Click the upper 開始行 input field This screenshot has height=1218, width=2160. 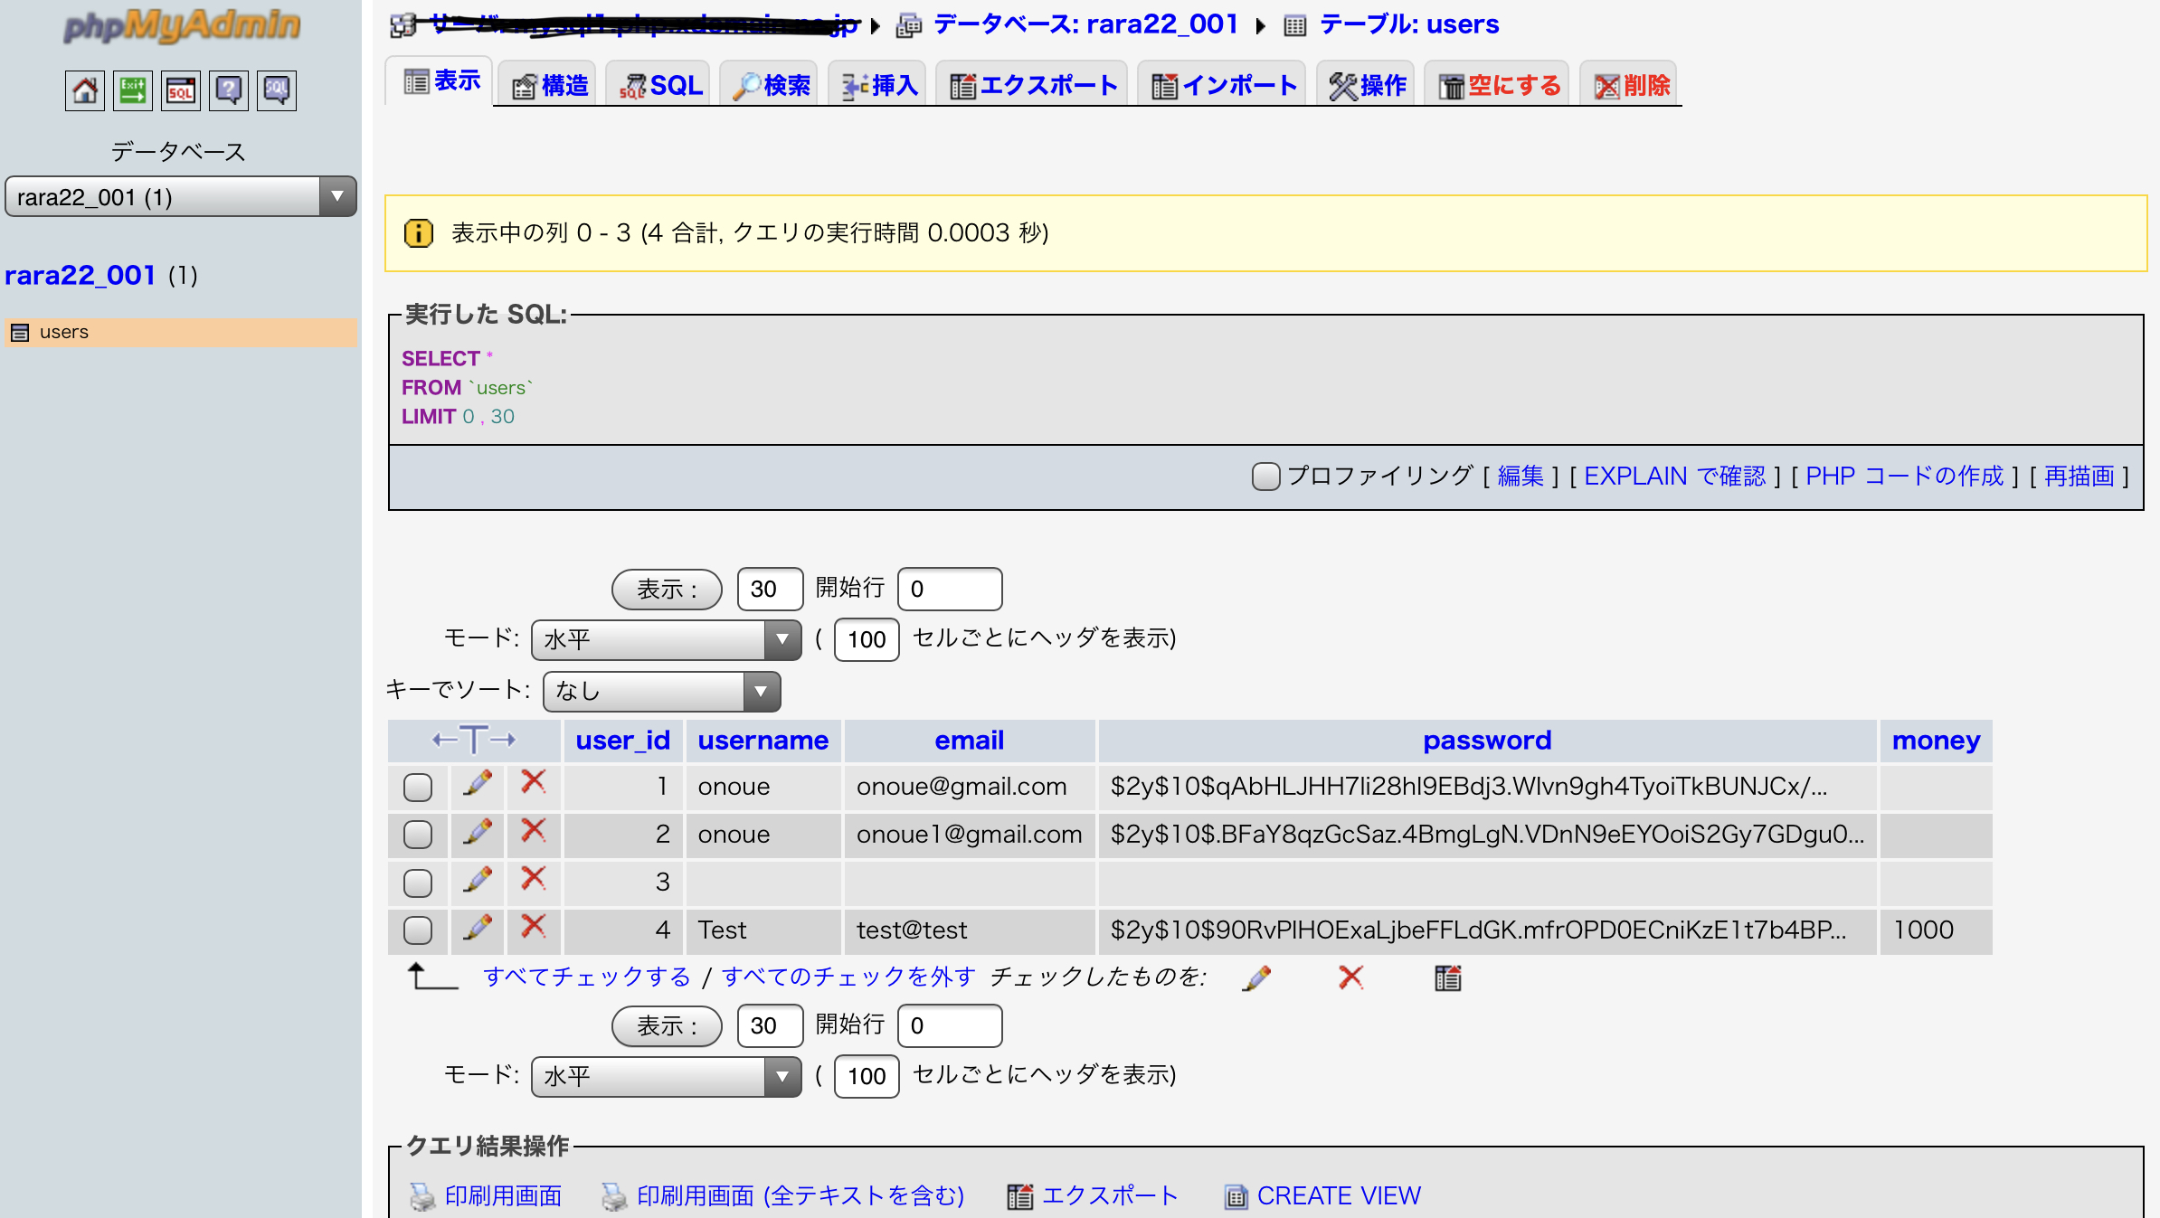pos(950,590)
